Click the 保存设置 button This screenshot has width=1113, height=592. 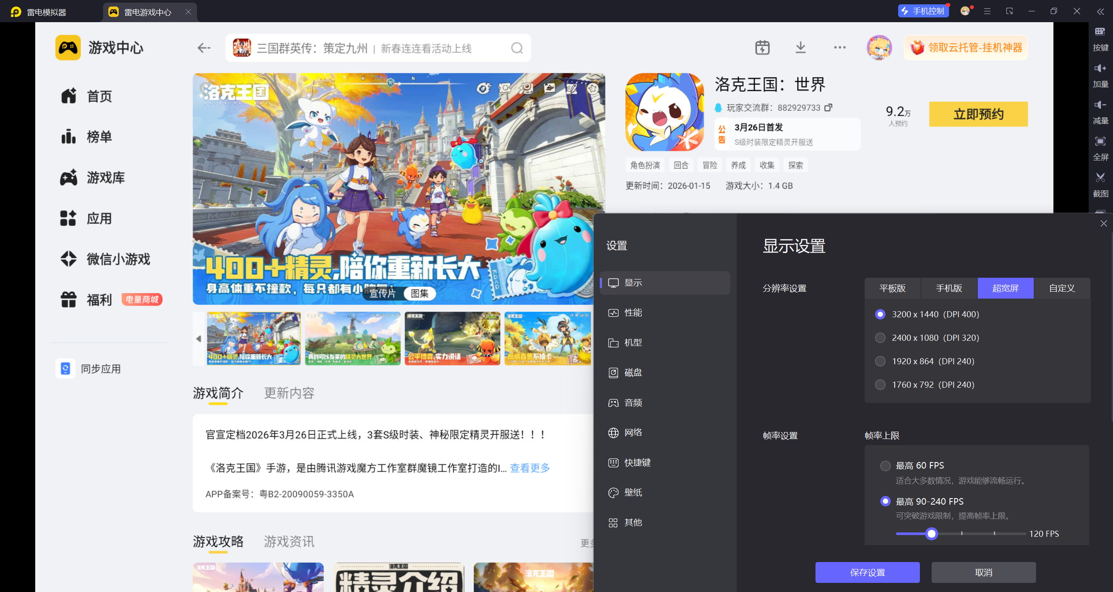tap(867, 572)
